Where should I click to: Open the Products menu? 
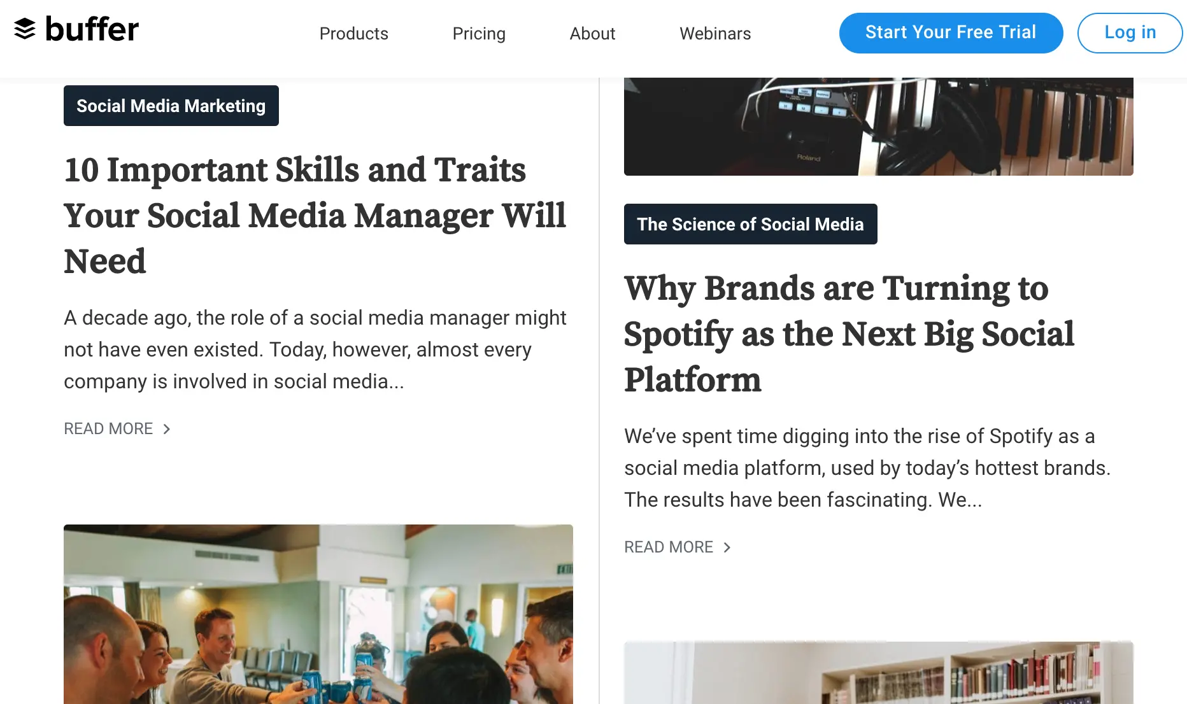point(353,33)
